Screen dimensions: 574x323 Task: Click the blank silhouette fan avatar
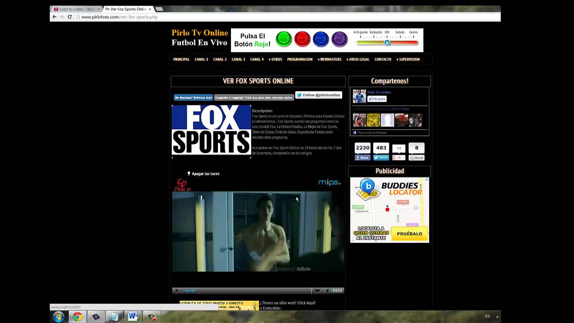[x=387, y=120]
